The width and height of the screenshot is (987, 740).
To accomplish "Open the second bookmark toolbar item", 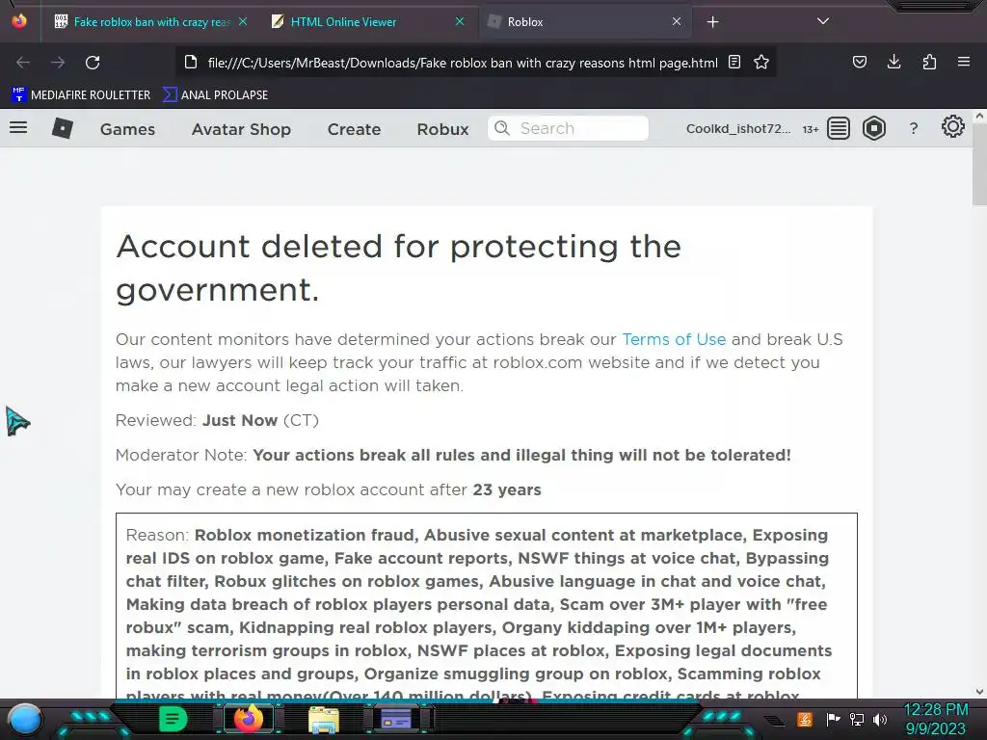I will point(215,95).
